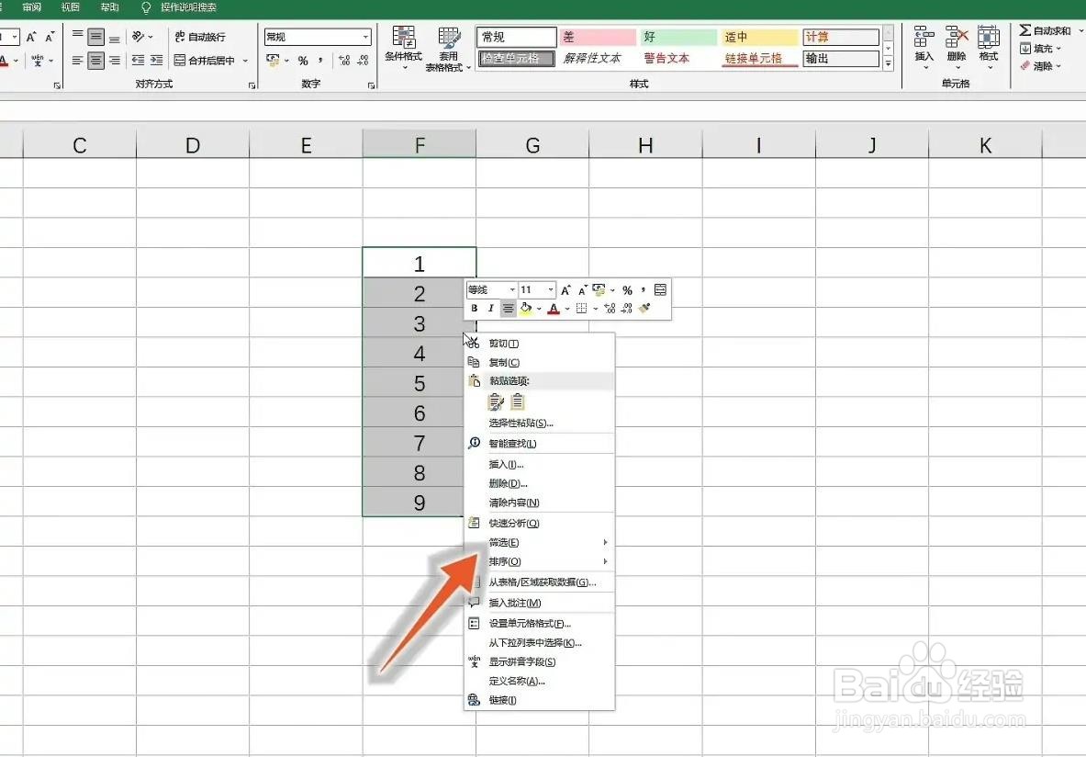Open the font size dropdown on mini toolbar
This screenshot has height=757, width=1086.
coord(550,288)
